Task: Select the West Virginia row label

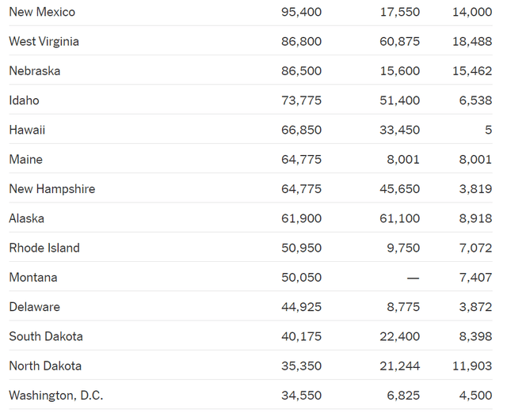Action: (x=44, y=41)
